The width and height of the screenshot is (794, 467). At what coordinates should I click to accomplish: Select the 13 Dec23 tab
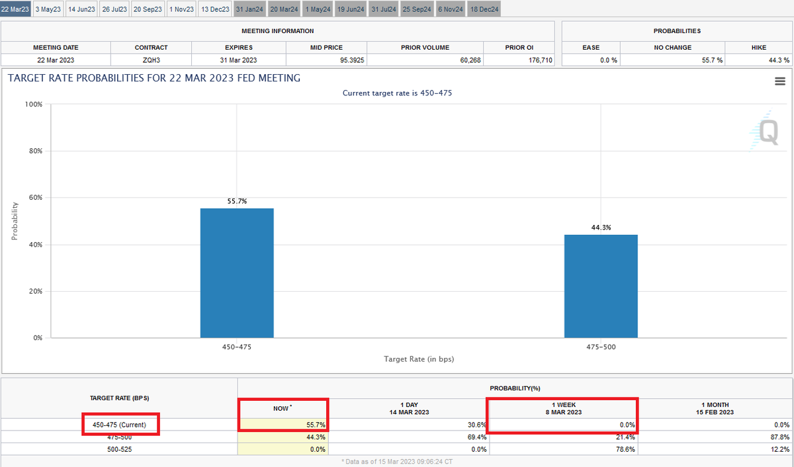(x=215, y=9)
